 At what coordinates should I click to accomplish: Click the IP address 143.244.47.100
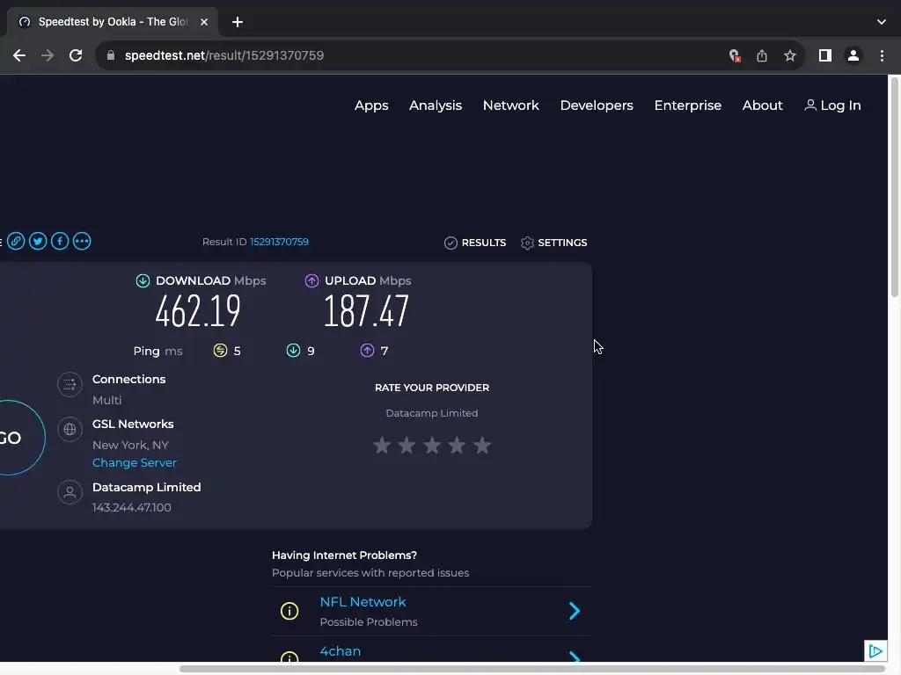click(132, 507)
